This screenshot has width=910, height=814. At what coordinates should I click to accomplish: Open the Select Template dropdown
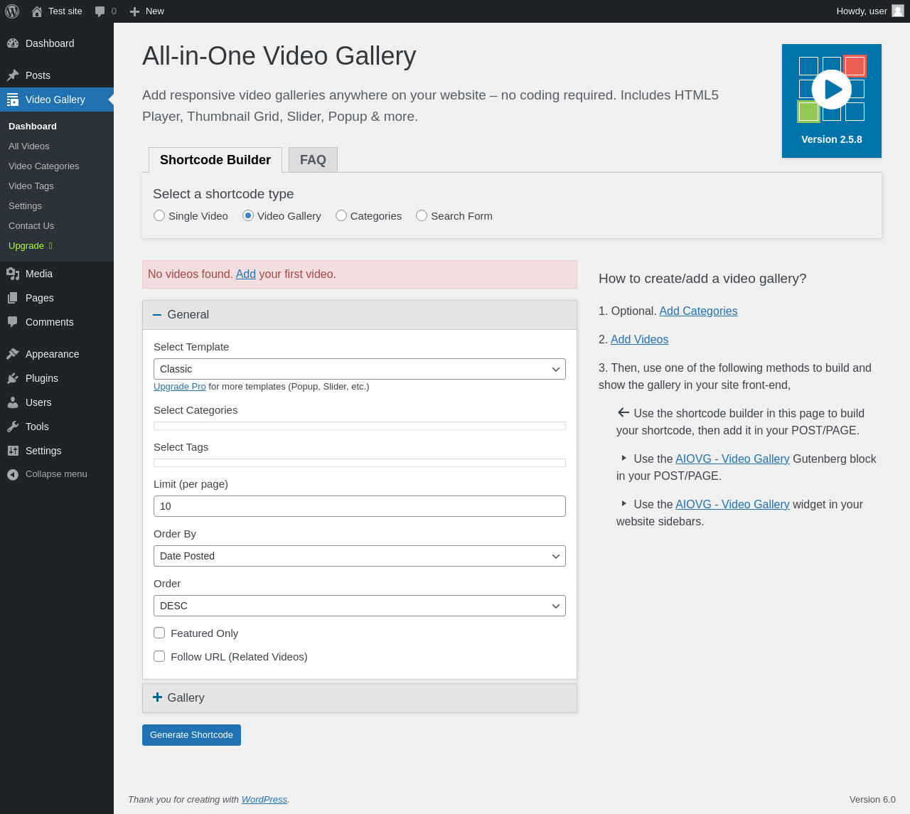click(x=359, y=369)
